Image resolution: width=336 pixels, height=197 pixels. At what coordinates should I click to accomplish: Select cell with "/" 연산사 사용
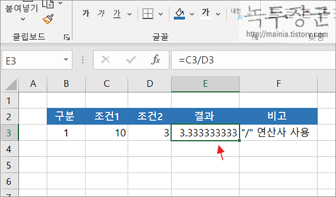click(x=279, y=133)
